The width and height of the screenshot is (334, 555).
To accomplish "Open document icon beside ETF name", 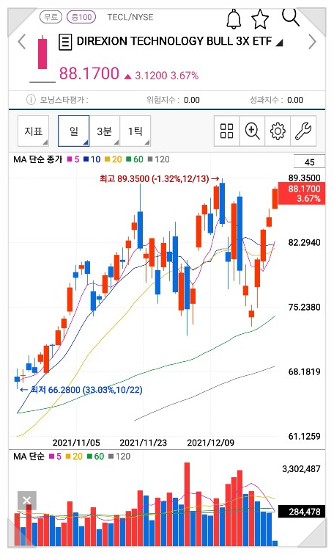I will point(65,42).
